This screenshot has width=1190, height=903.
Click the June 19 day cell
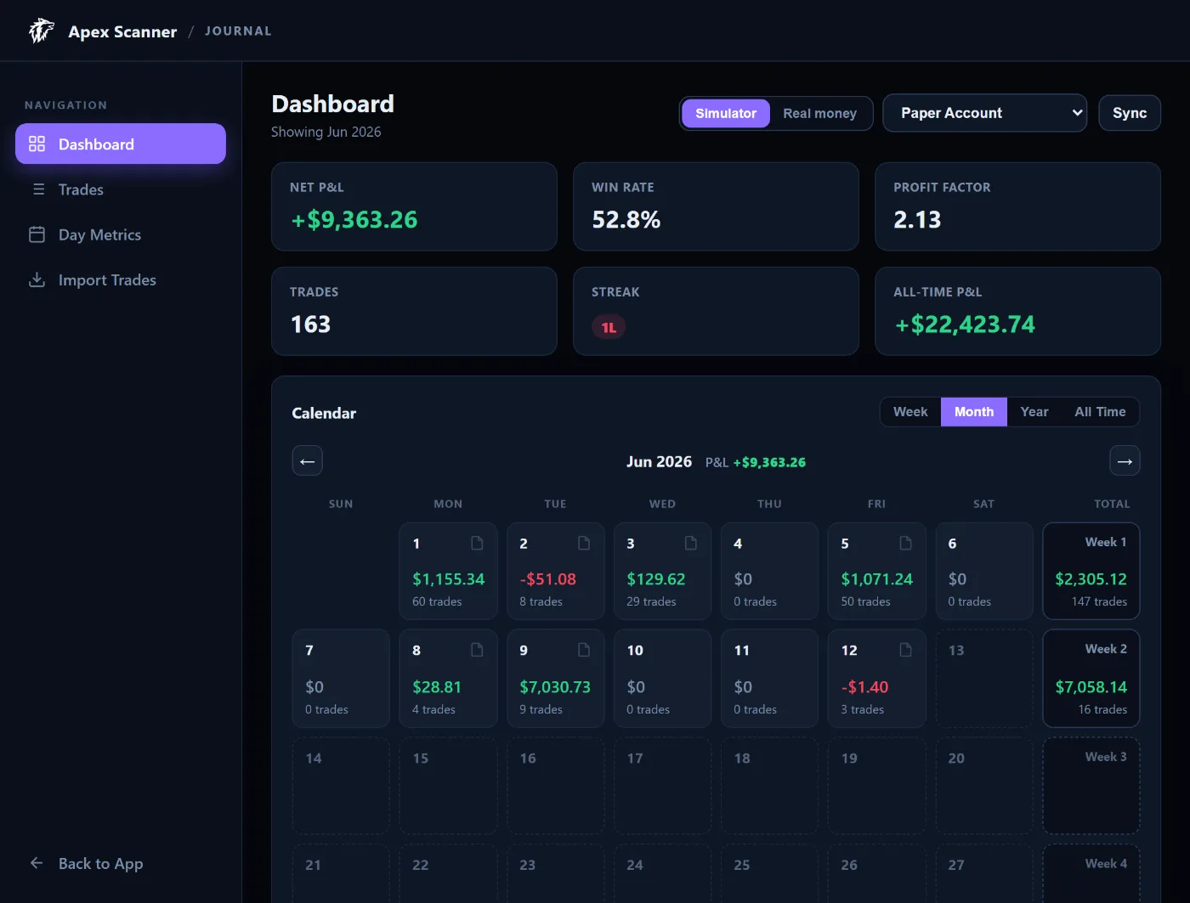[x=876, y=786]
